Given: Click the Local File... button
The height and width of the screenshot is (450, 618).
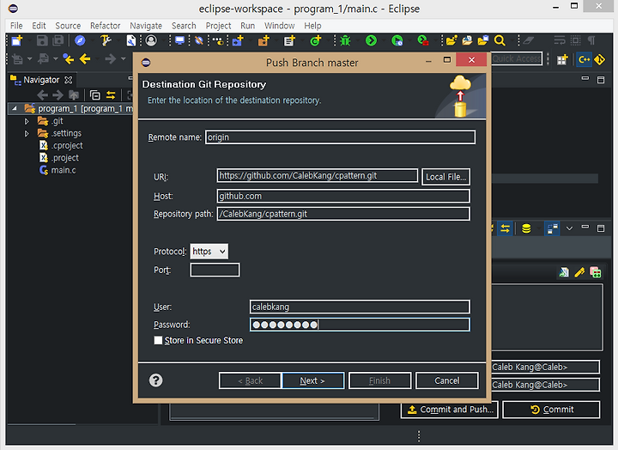Looking at the screenshot, I should click(x=445, y=177).
